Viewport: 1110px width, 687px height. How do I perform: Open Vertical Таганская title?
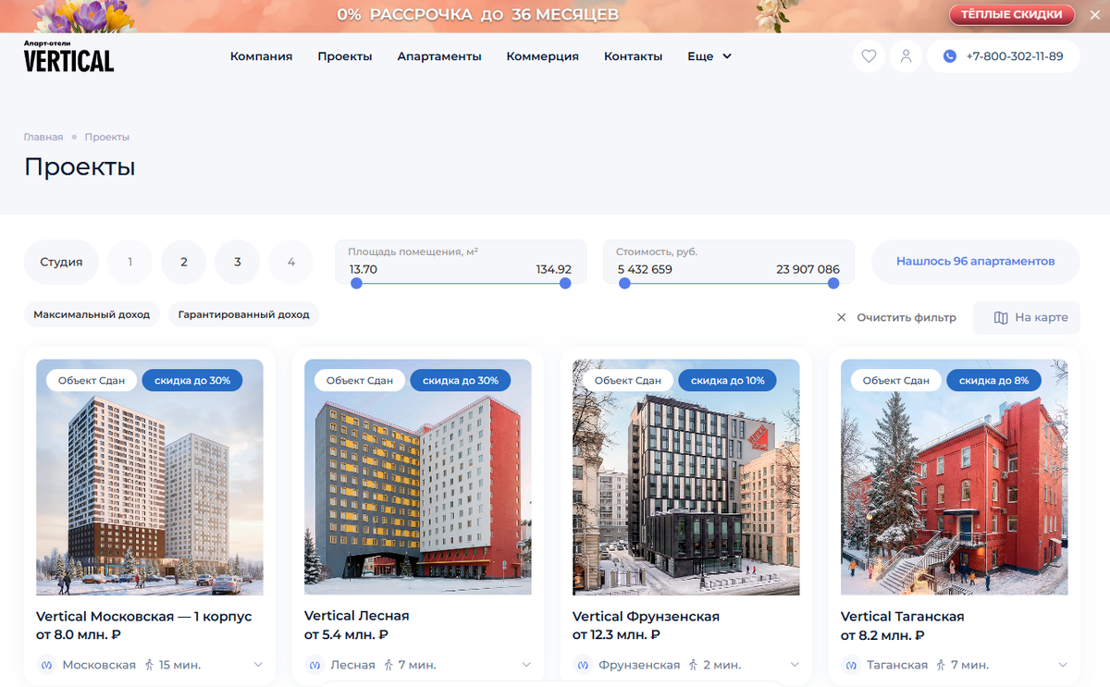click(903, 616)
